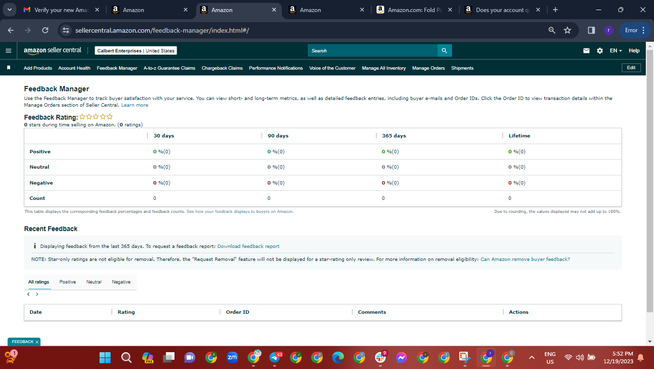
Task: Open Slack from the taskbar
Action: point(380,357)
